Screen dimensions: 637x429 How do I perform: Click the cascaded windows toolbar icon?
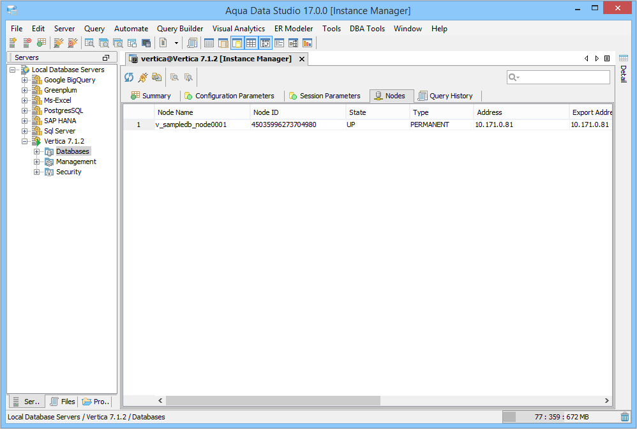point(132,43)
